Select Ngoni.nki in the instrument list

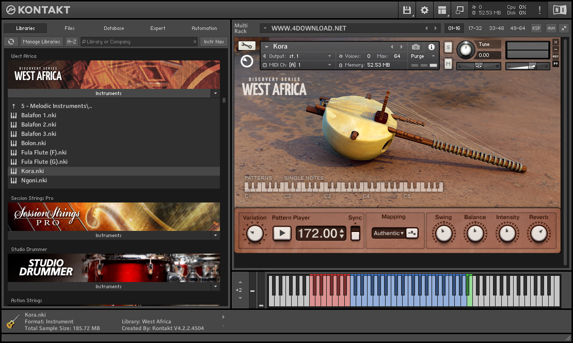114,180
